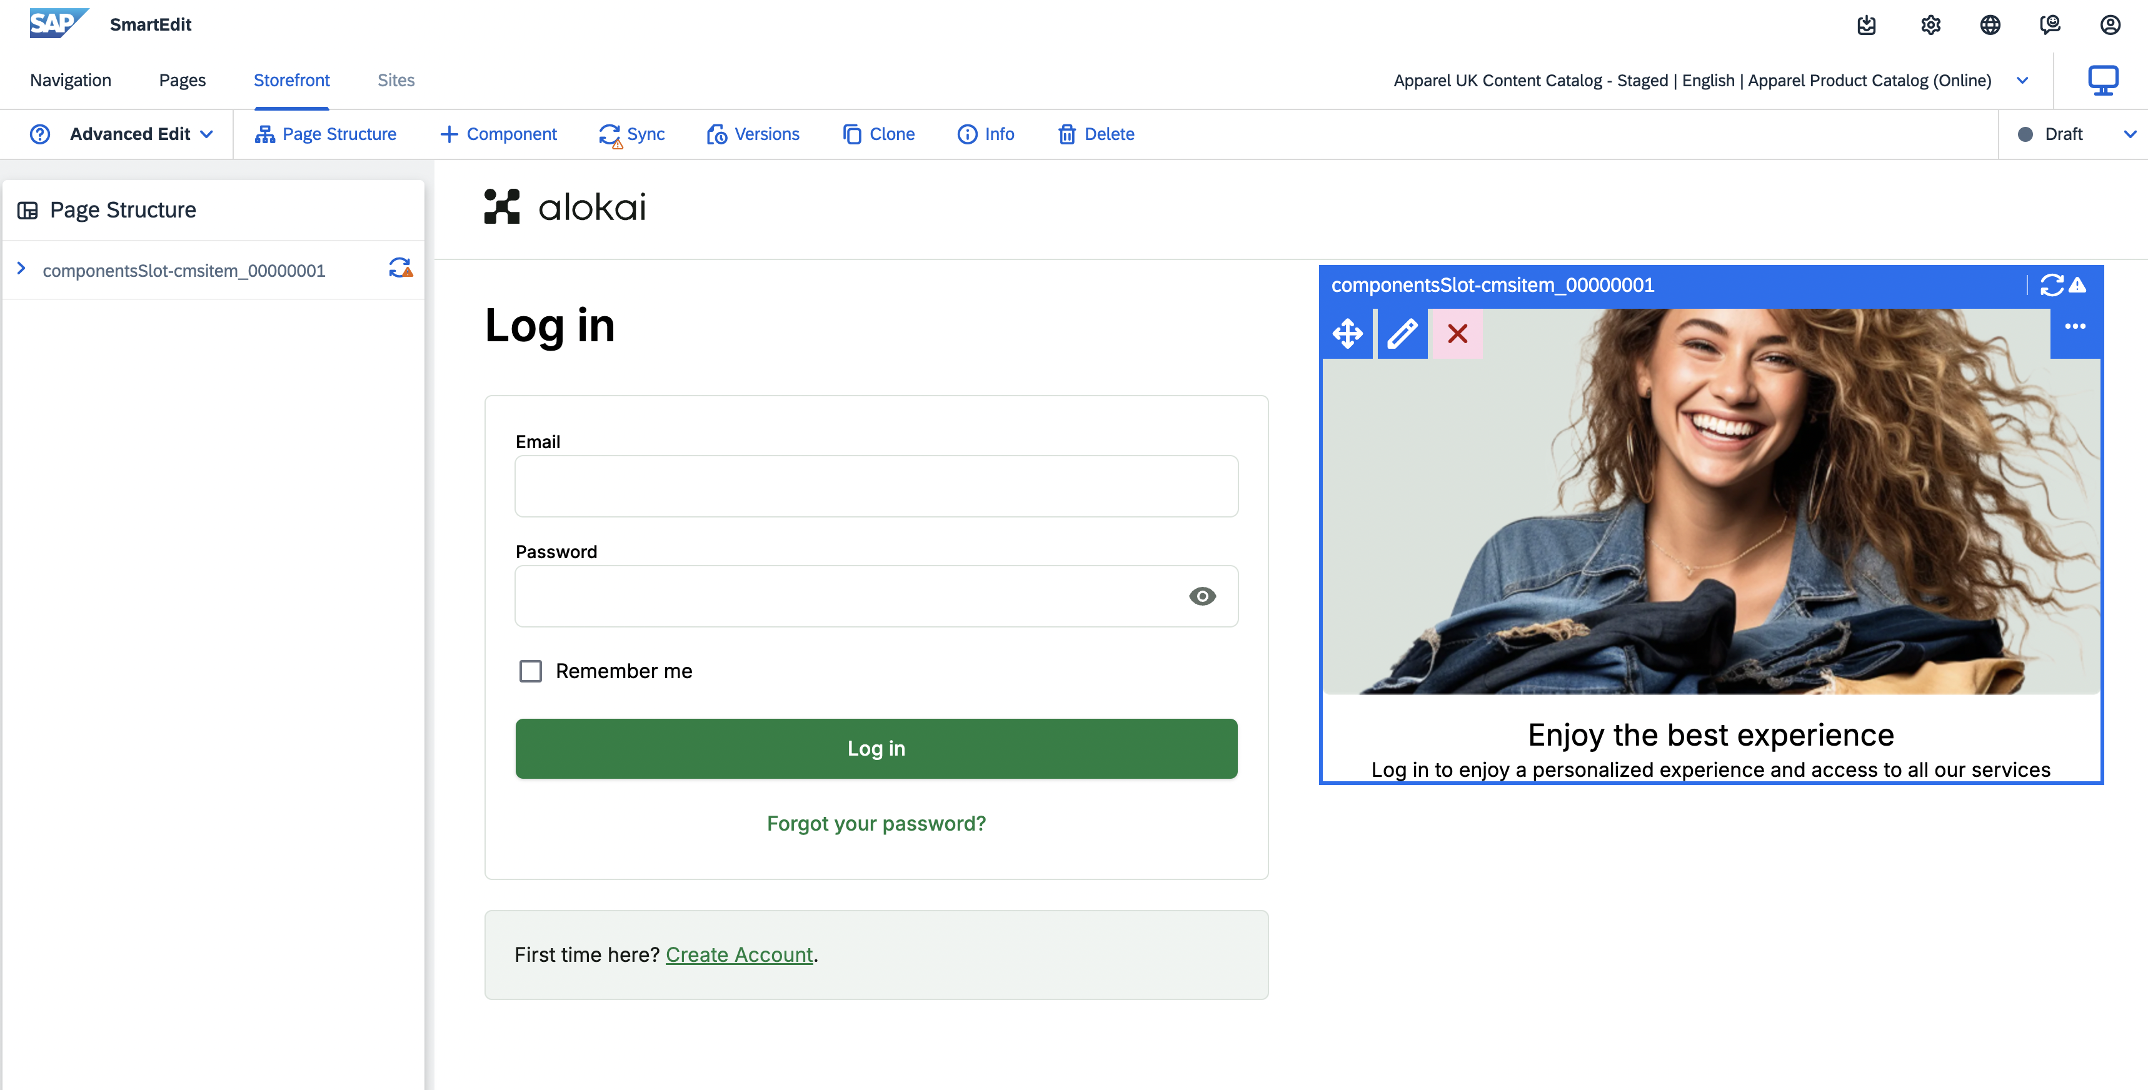Select the Storefront tab
This screenshot has height=1090, width=2148.
point(292,81)
